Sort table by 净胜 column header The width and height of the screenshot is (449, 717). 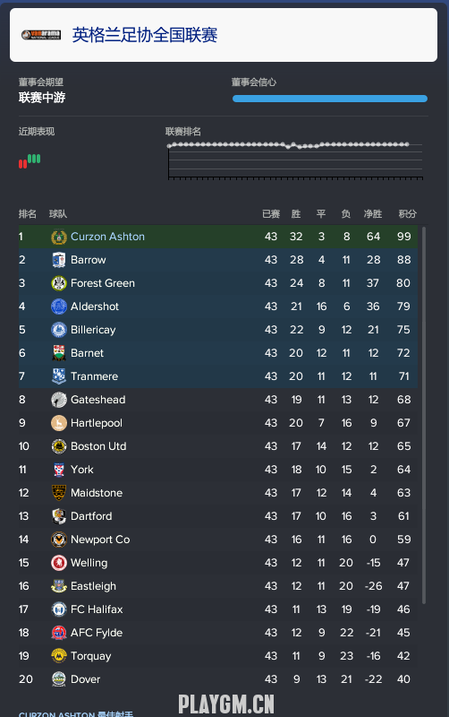(x=372, y=214)
